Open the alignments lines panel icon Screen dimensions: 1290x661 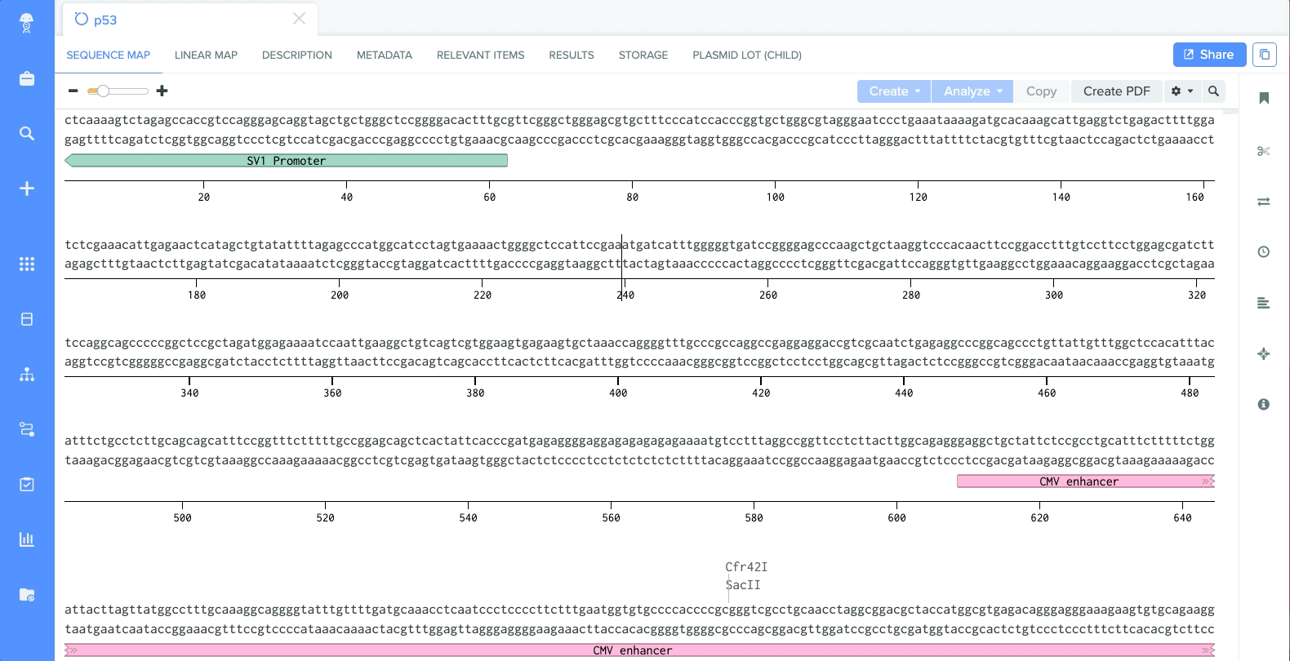[1264, 303]
